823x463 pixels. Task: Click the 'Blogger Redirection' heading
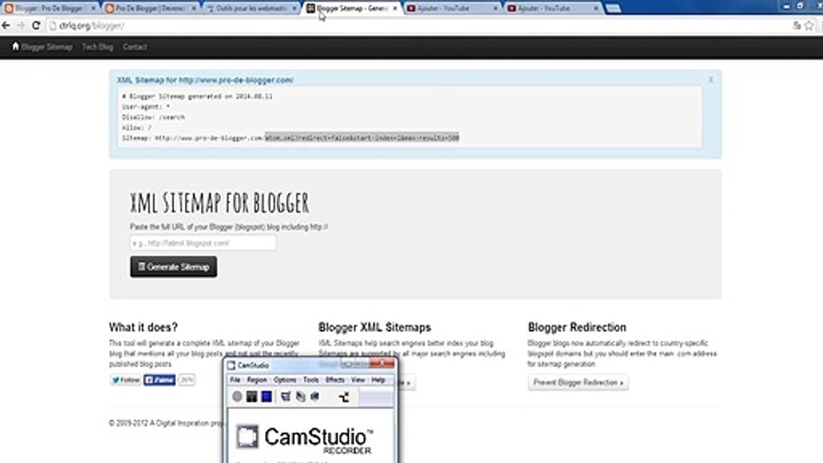(x=577, y=327)
